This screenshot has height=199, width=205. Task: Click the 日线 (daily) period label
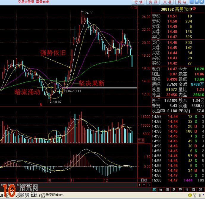144,180
